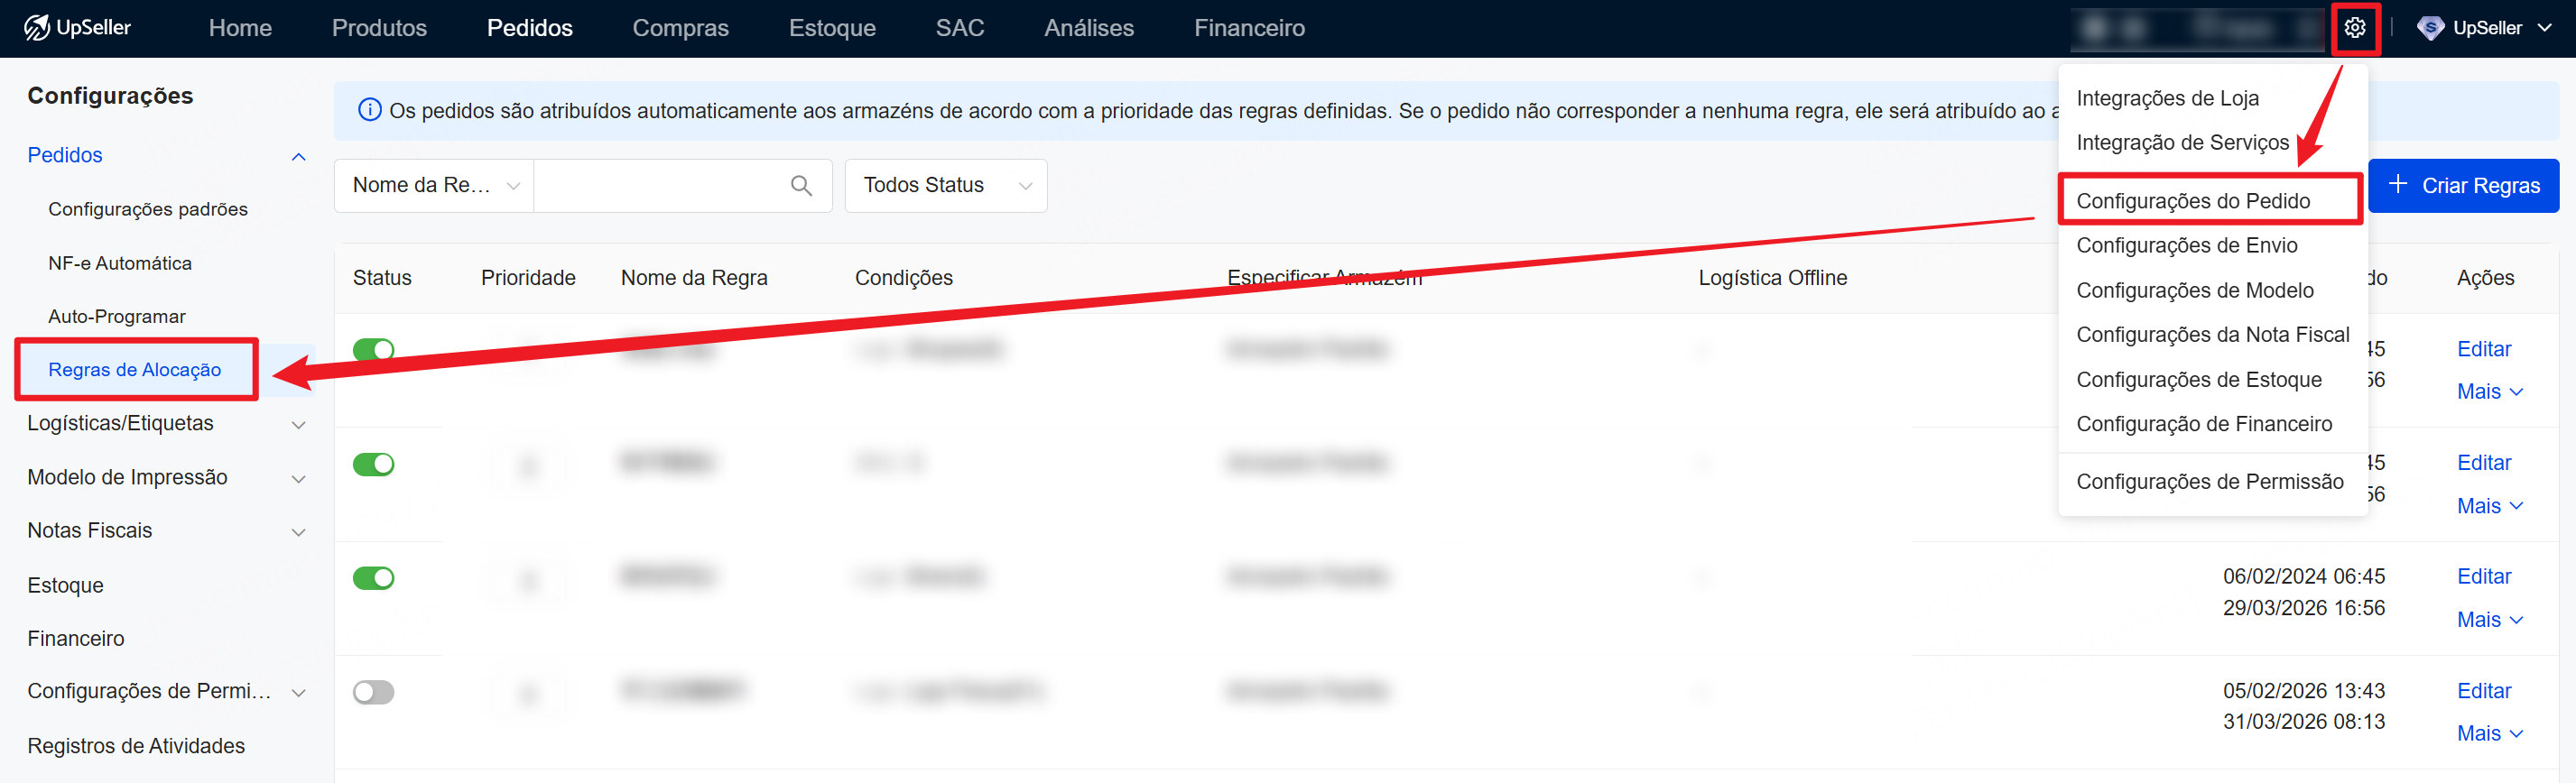Open the Todos Status dropdown
2576x783 pixels.
[945, 186]
